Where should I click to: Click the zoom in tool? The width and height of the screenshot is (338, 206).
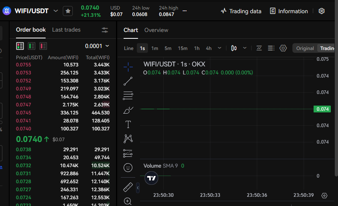128,201
